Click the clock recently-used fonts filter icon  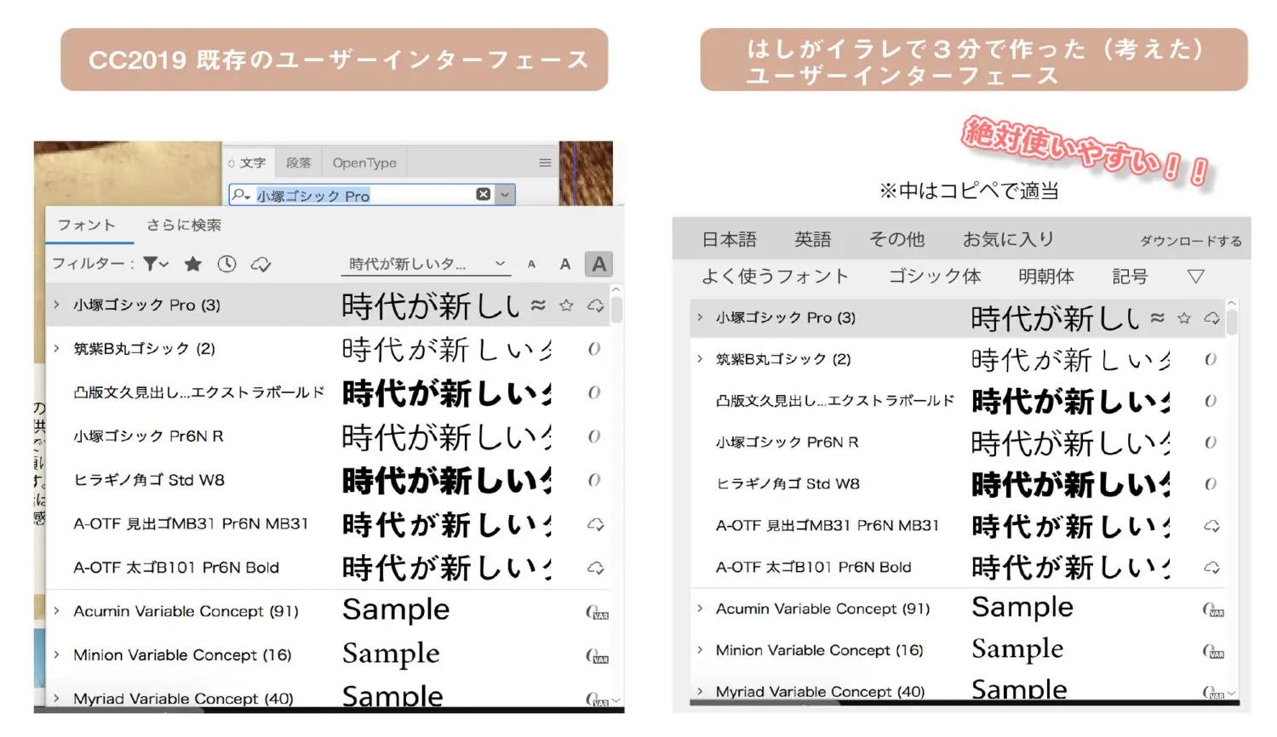point(226,264)
